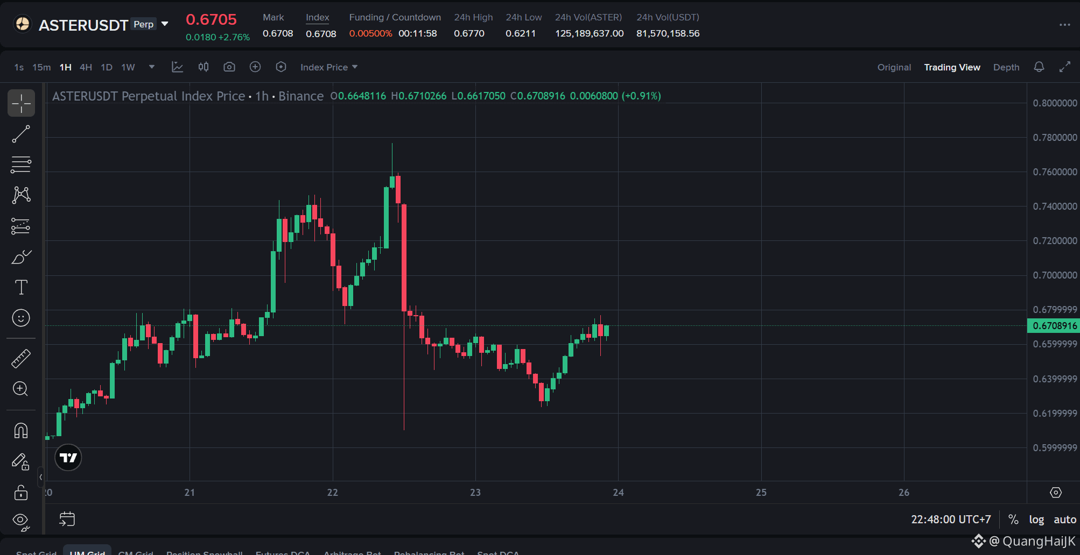The height and width of the screenshot is (555, 1080).
Task: Hide all drawings with the eye icon
Action: 21,521
